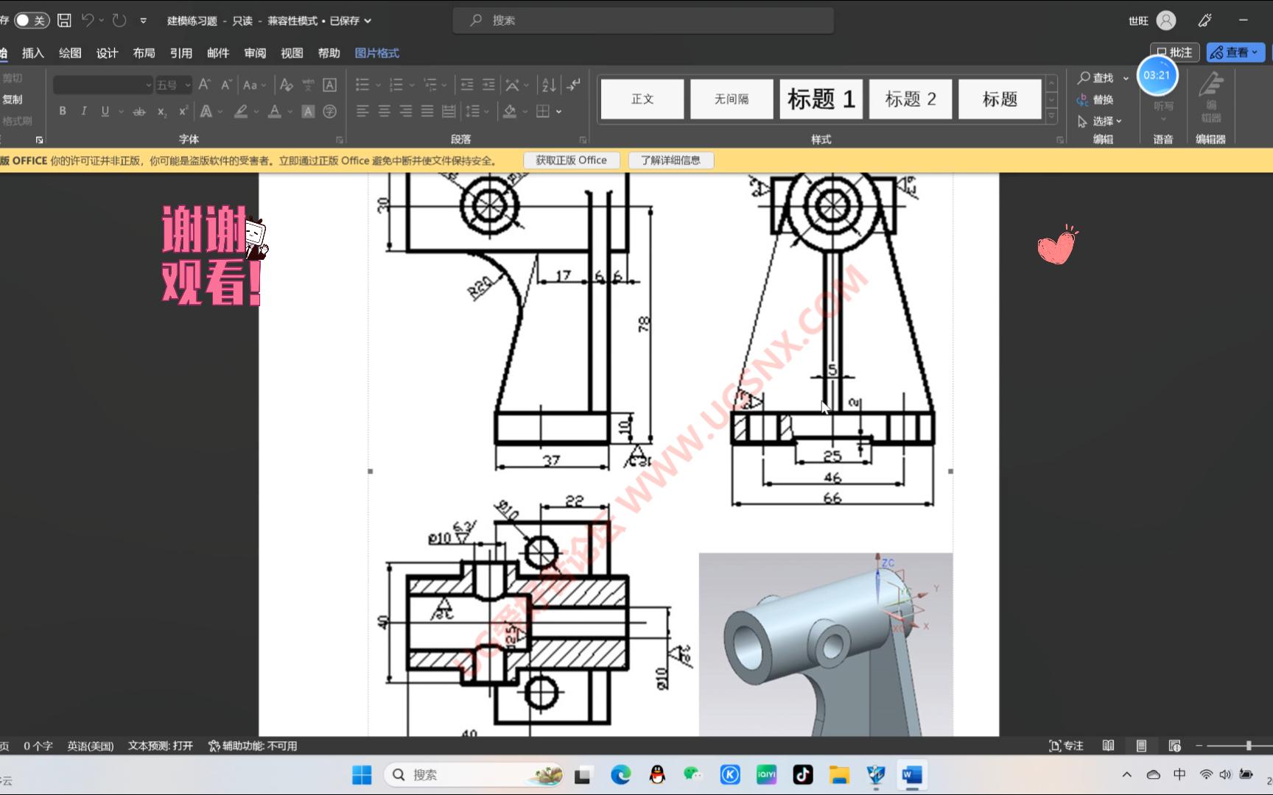Open the bullet list dropdown arrow
Image resolution: width=1273 pixels, height=795 pixels.
tap(378, 85)
